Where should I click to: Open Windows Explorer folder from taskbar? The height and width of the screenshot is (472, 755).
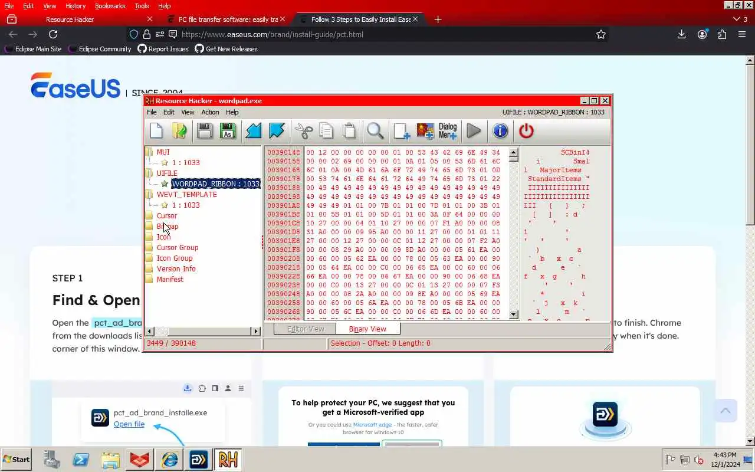(110, 460)
